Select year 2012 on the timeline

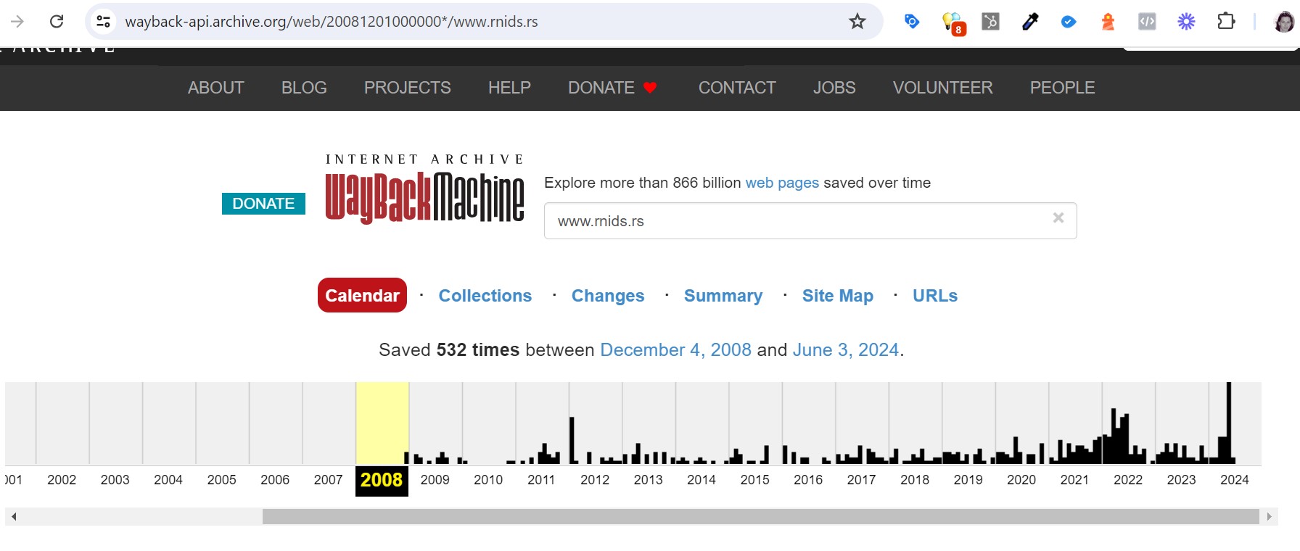(595, 480)
